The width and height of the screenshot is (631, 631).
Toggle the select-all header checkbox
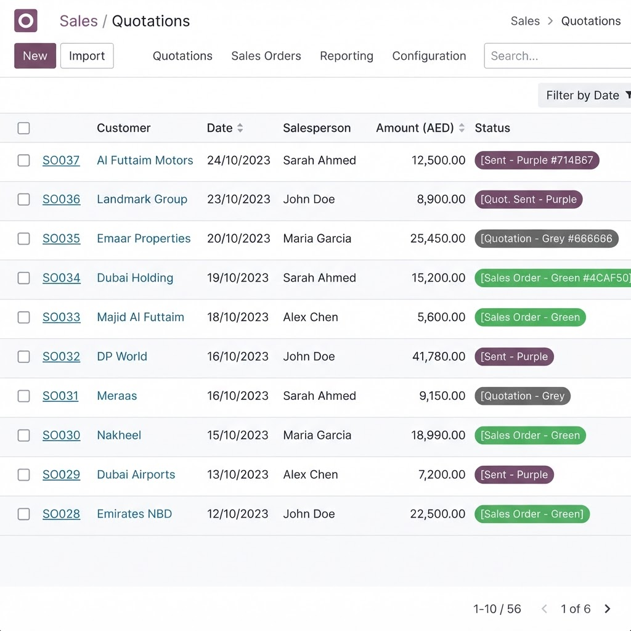(x=24, y=128)
